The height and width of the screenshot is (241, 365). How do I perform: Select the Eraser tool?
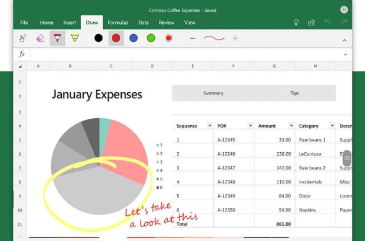click(40, 38)
